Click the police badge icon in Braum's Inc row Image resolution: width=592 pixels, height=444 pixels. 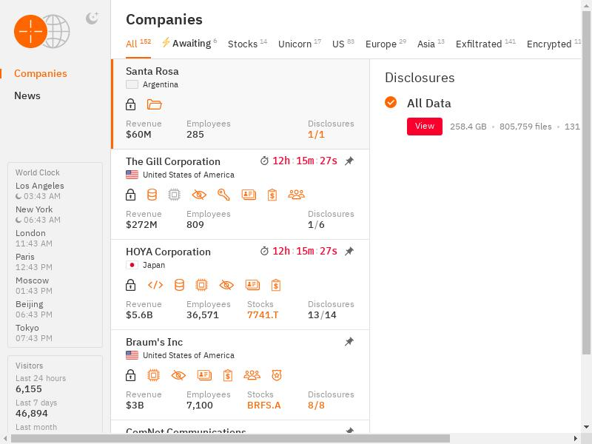point(277,375)
